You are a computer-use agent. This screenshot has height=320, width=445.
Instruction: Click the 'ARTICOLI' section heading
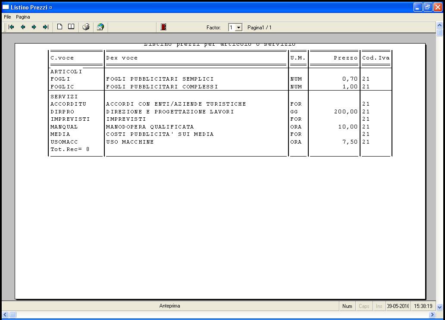[x=66, y=72]
